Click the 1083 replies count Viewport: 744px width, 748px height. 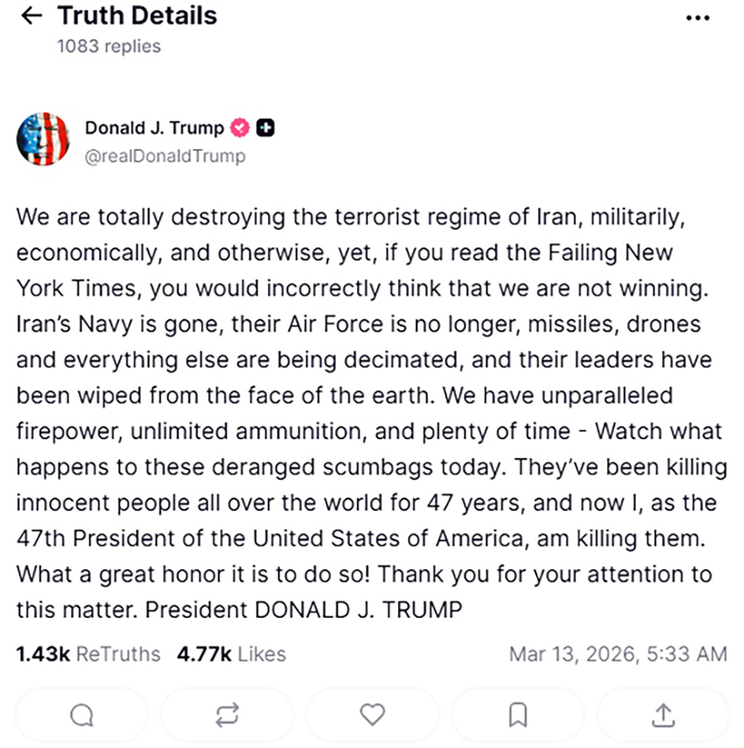point(109,46)
